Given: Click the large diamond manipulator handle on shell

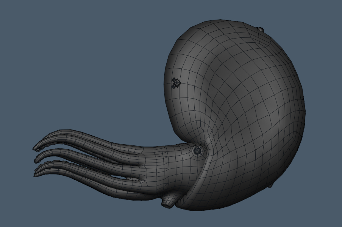Looking at the screenshot, I should point(178,83).
